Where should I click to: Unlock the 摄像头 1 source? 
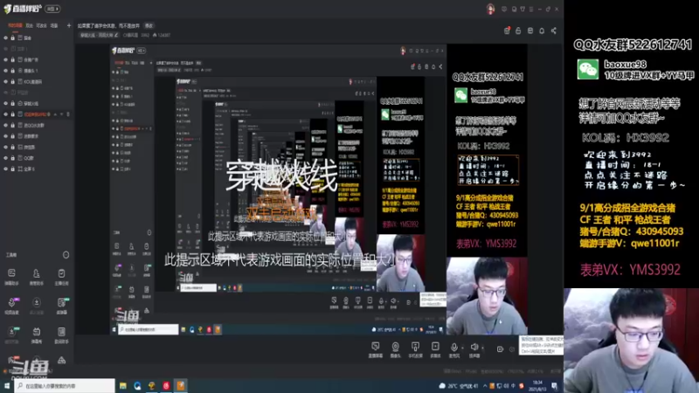12,71
